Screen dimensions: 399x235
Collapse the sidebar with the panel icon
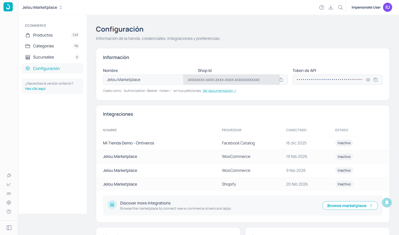pos(9,228)
